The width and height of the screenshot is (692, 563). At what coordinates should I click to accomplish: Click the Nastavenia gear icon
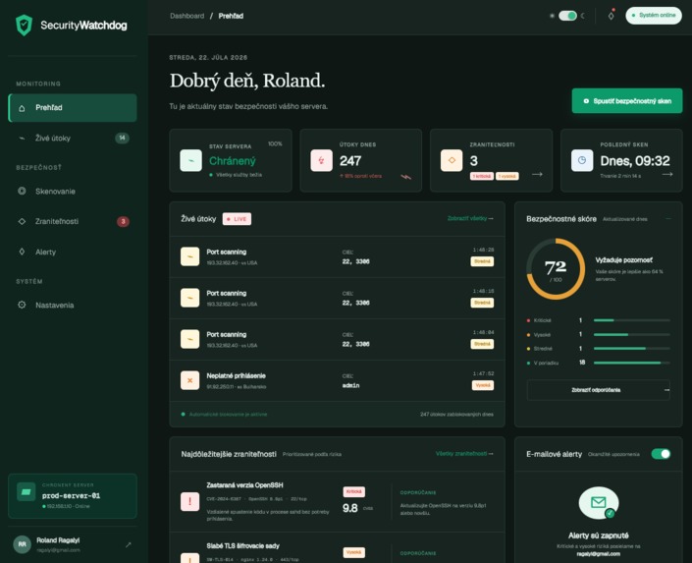pos(22,305)
